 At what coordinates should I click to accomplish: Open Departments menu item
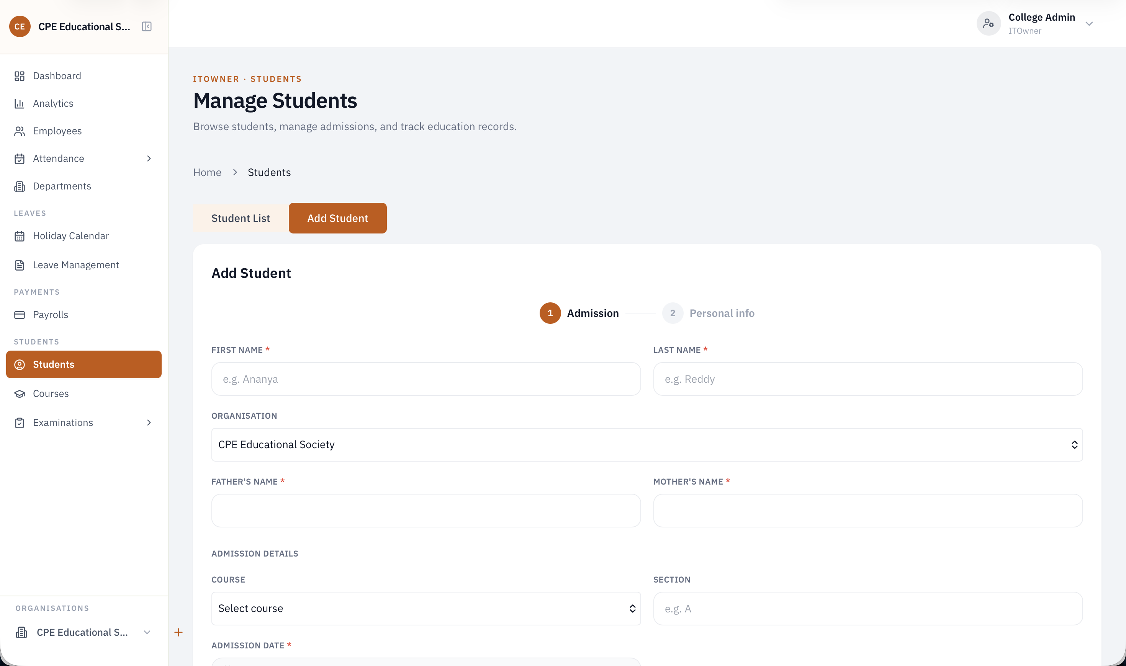83,186
